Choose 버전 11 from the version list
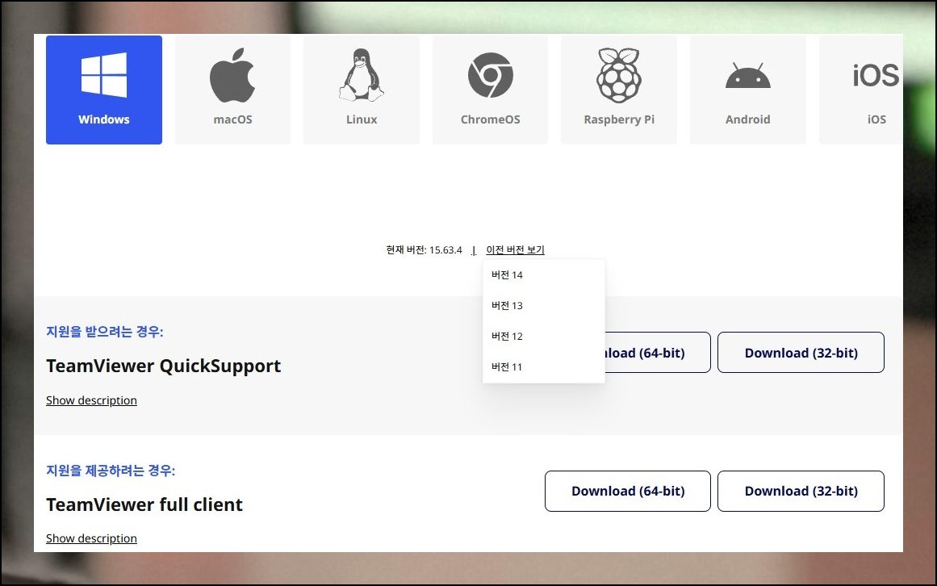The height and width of the screenshot is (586, 937). 543,366
